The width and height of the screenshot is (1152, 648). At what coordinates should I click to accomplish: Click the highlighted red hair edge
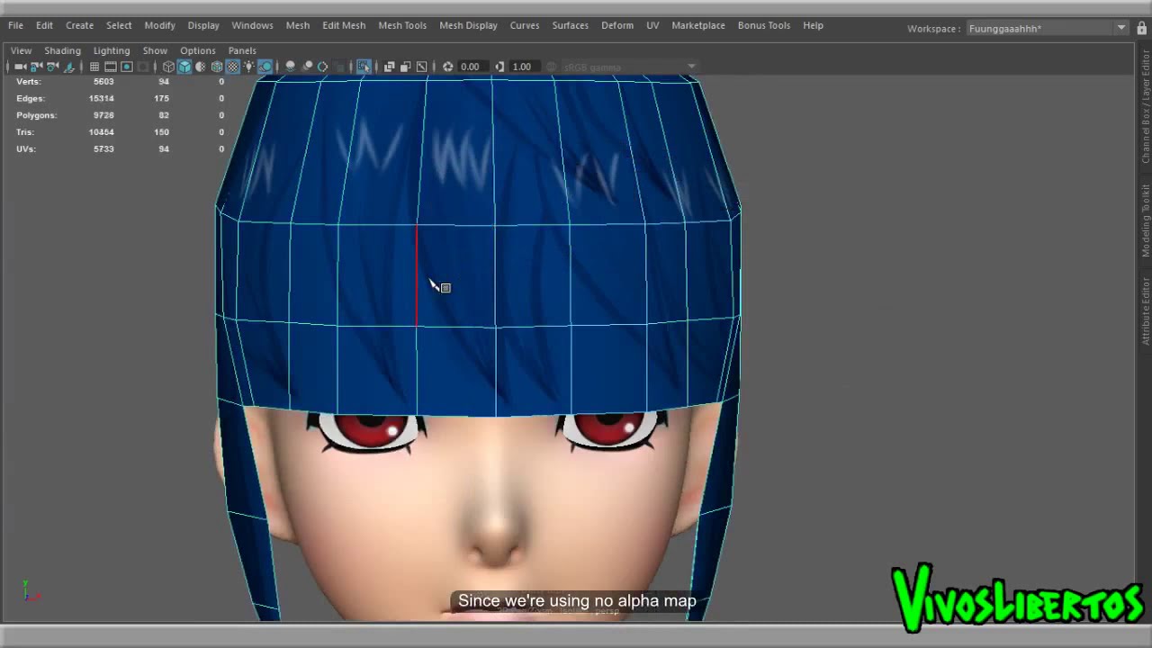416,275
